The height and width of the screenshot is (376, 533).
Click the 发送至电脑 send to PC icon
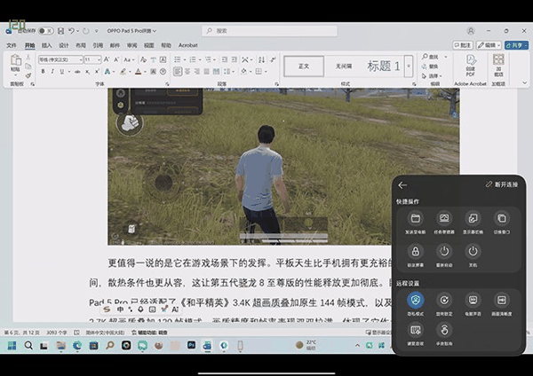coord(415,218)
